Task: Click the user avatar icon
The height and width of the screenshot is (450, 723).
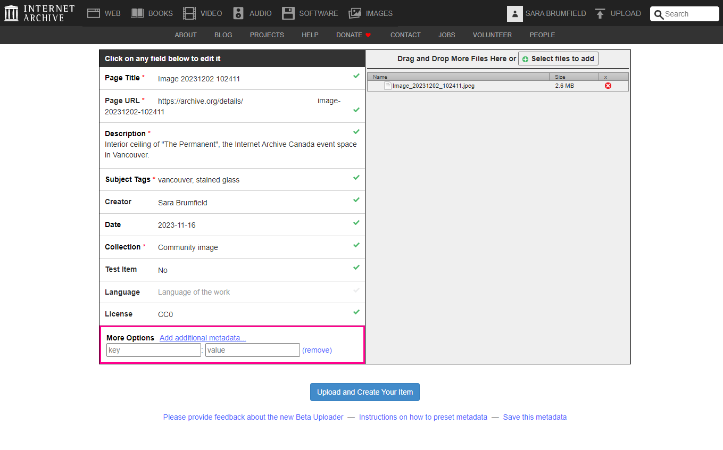Action: tap(514, 14)
